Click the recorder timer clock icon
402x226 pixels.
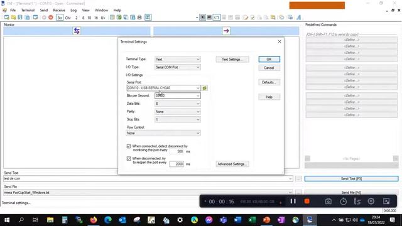(343, 202)
